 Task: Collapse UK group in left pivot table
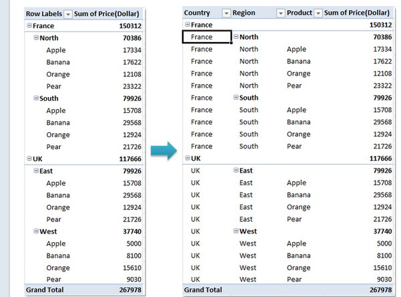click(x=29, y=159)
